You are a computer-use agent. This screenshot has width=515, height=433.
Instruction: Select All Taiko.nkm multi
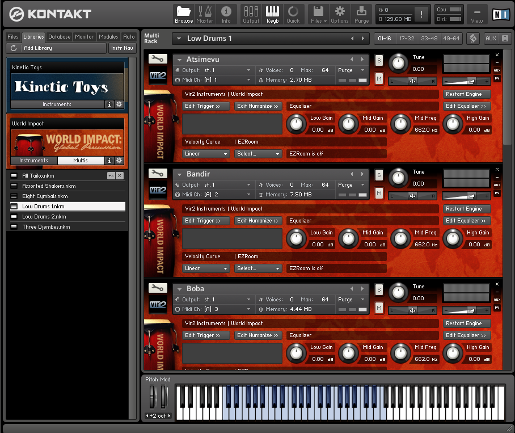point(67,176)
